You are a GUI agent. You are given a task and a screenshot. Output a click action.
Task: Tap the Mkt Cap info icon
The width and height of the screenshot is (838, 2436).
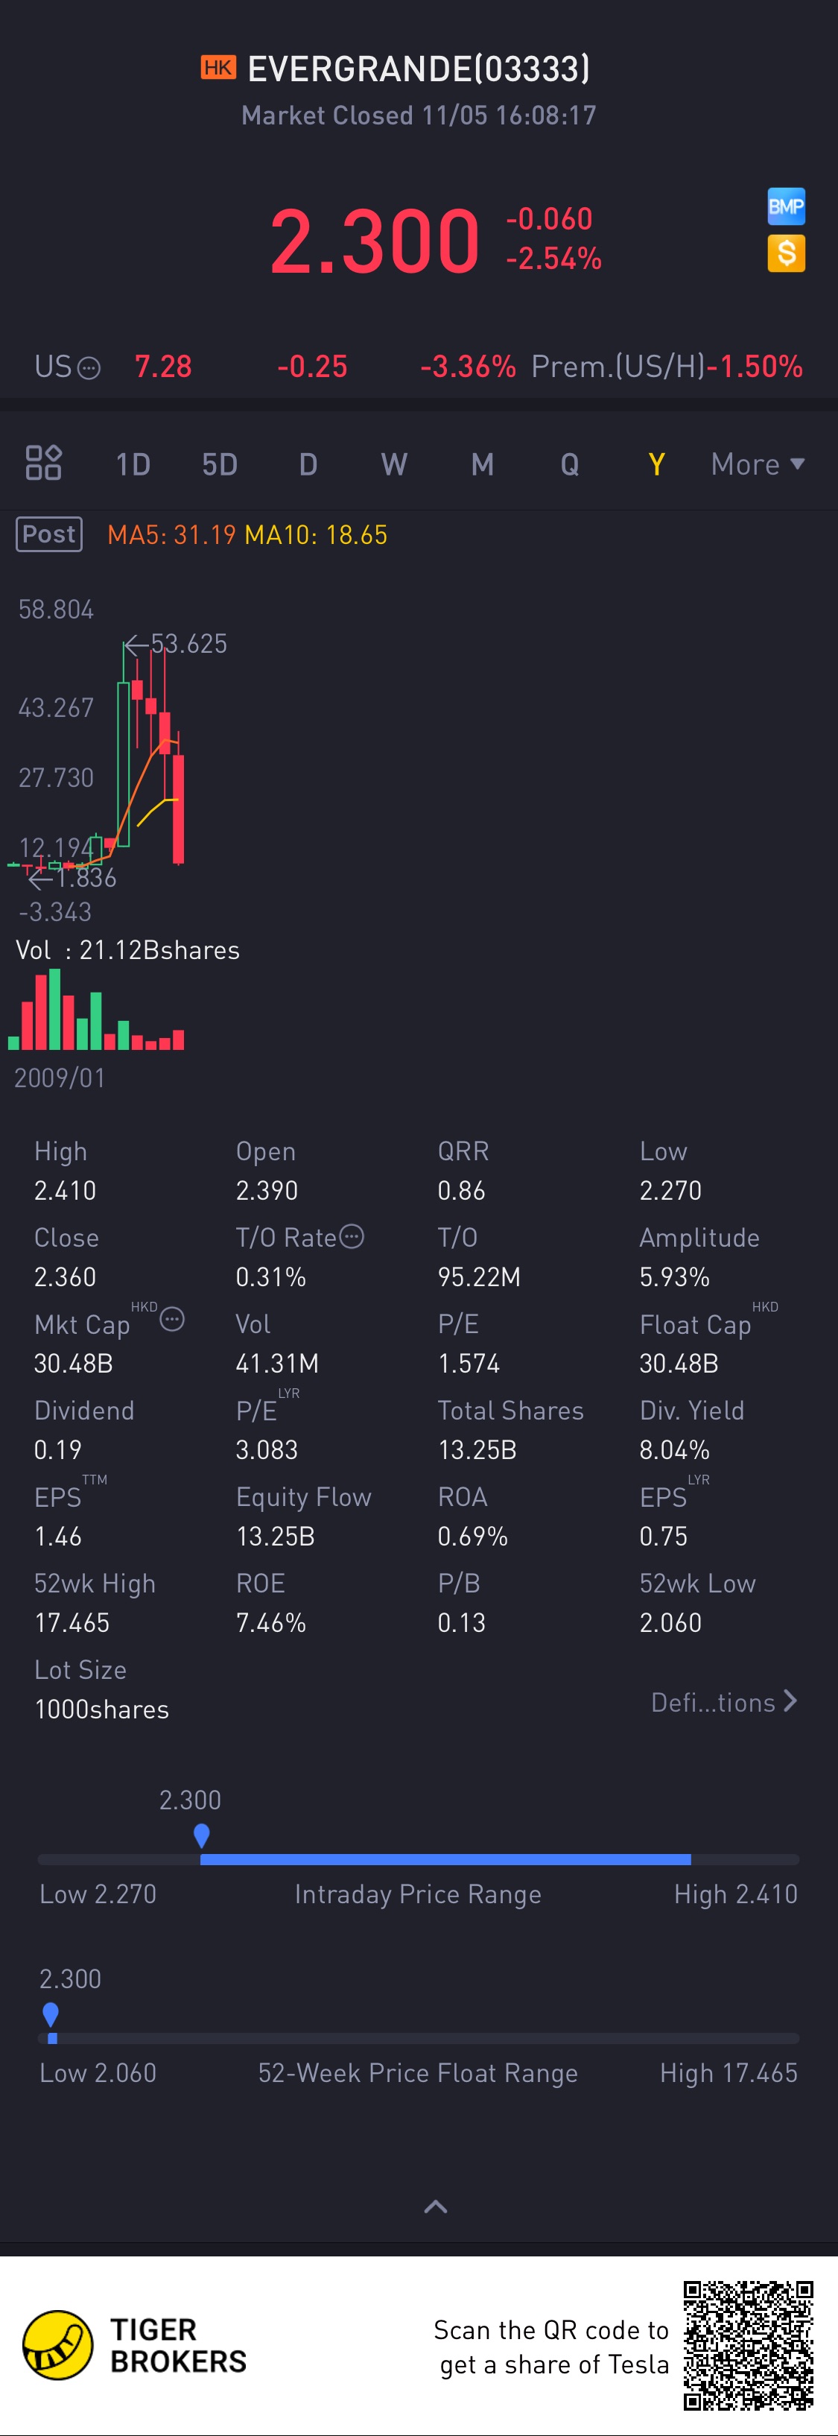tap(172, 1319)
